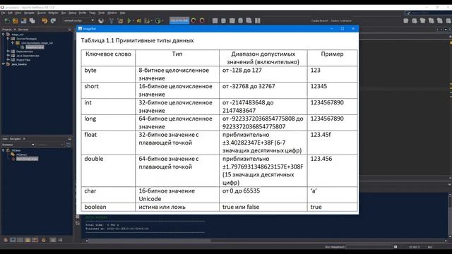Click the 'byte' keyword cell
The width and height of the screenshot is (452, 254).
(x=108, y=74)
